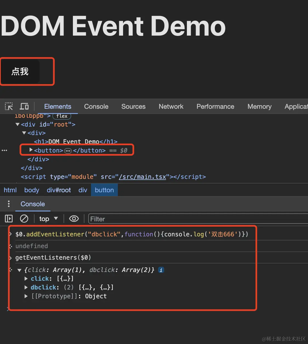Expand the [[Prototype]] Object entry
This screenshot has height=344, width=308.
click(x=26, y=296)
